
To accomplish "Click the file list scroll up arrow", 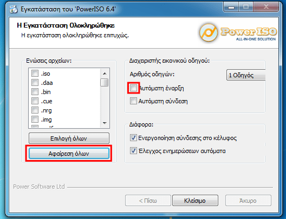I will (105, 74).
